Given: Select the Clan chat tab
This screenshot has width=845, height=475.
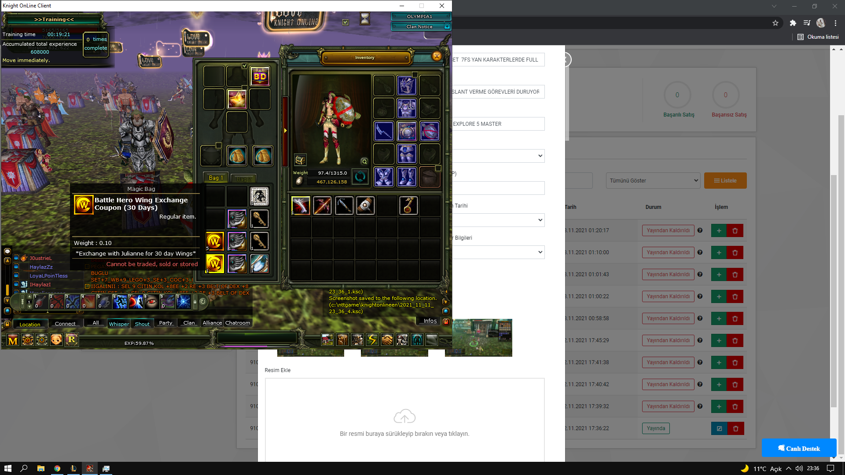Looking at the screenshot, I should [x=189, y=322].
